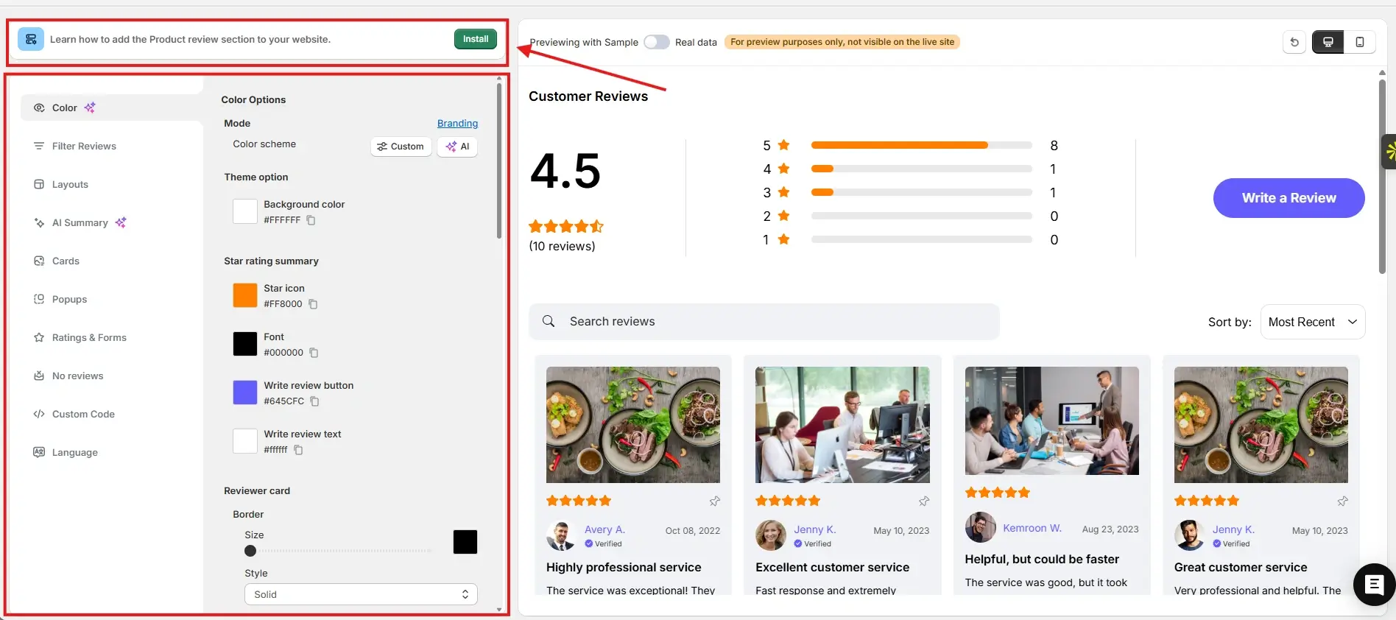Open the Branding link
The height and width of the screenshot is (620, 1396).
(x=457, y=123)
